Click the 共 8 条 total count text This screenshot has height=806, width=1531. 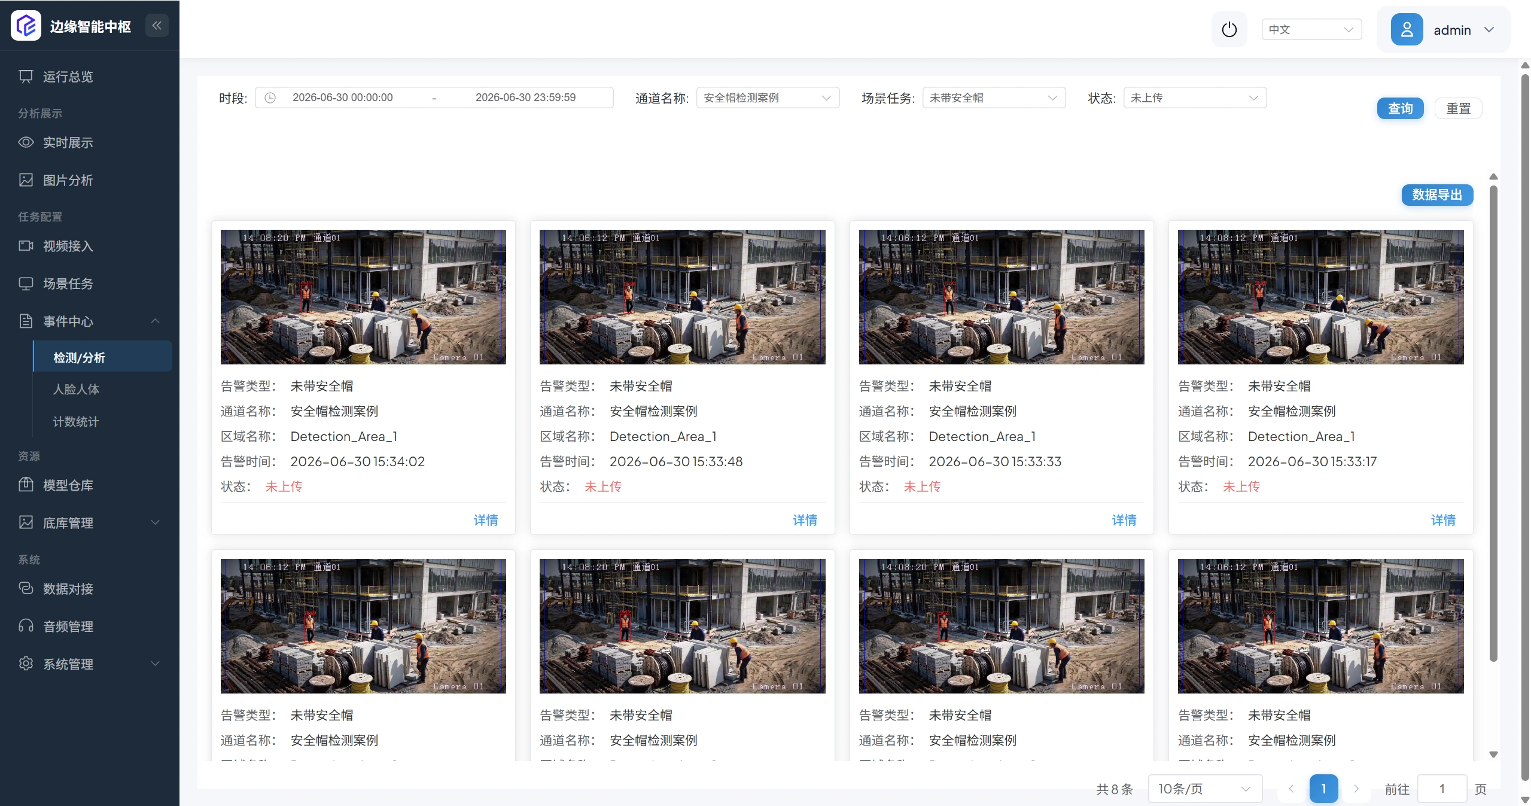(x=1115, y=789)
